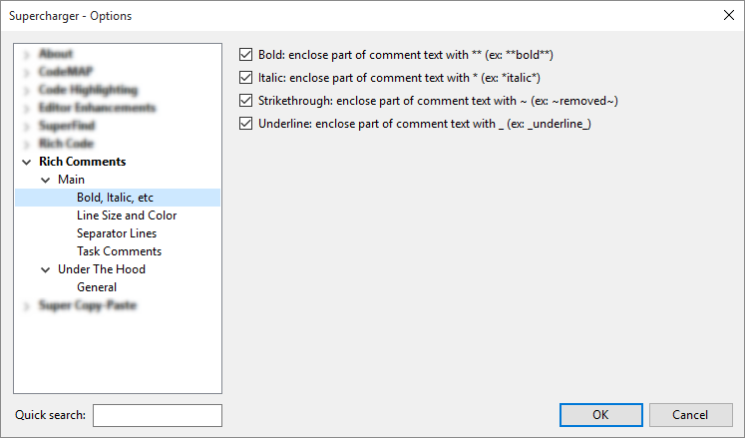Select the Editor Enhancements category
The height and width of the screenshot is (438, 745).
(97, 108)
